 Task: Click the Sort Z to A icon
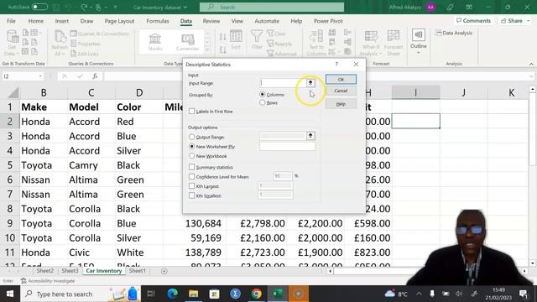pyautogui.click(x=222, y=49)
